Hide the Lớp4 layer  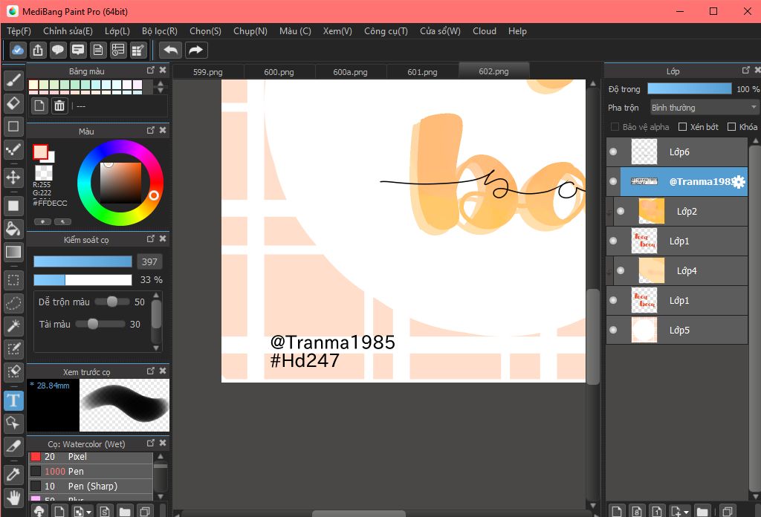pos(621,270)
